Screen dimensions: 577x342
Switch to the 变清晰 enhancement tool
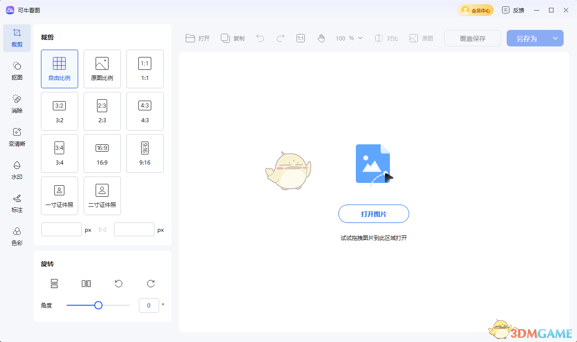pos(17,137)
